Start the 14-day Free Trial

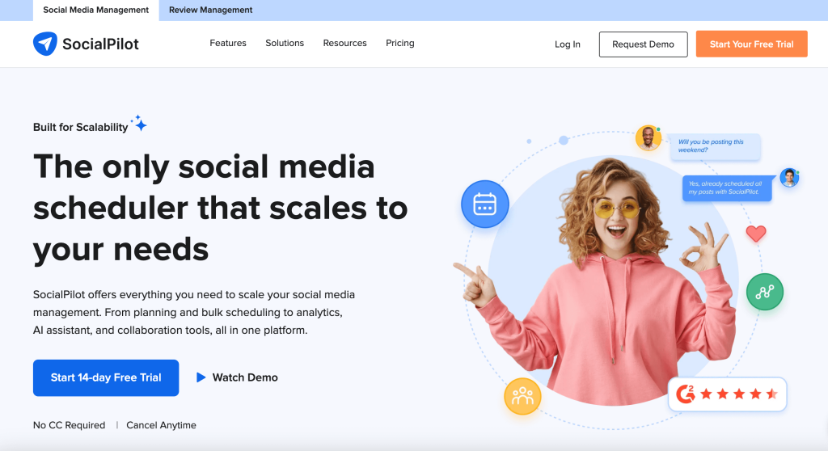tap(106, 377)
